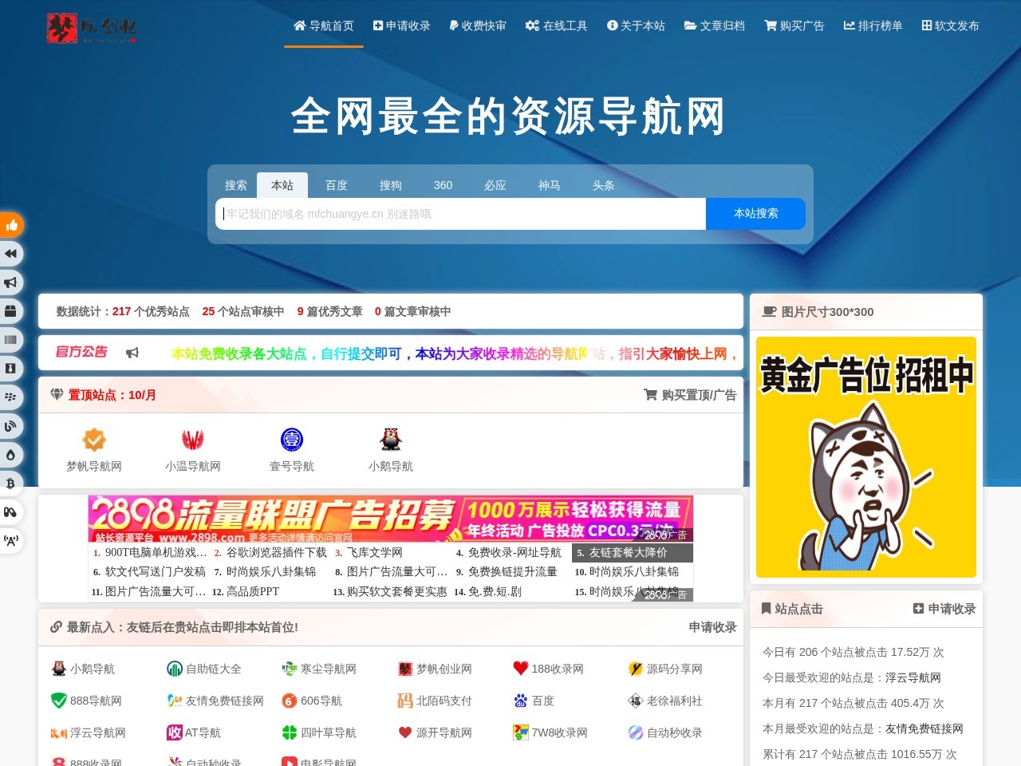The width and height of the screenshot is (1021, 766).
Task: Click 900T电脑单机游戏 ad link
Action: point(156,552)
